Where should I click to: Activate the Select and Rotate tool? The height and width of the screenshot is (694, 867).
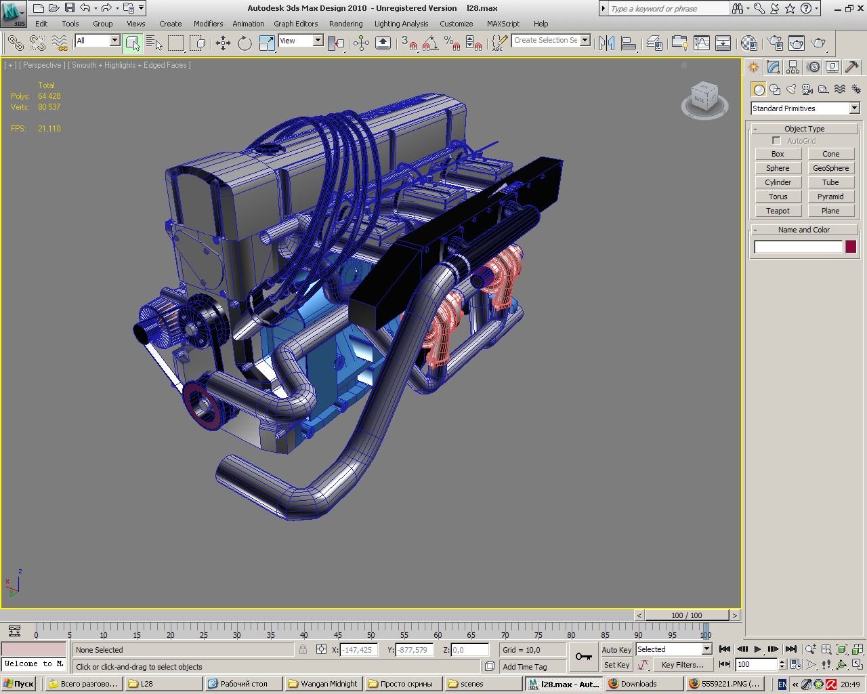245,43
